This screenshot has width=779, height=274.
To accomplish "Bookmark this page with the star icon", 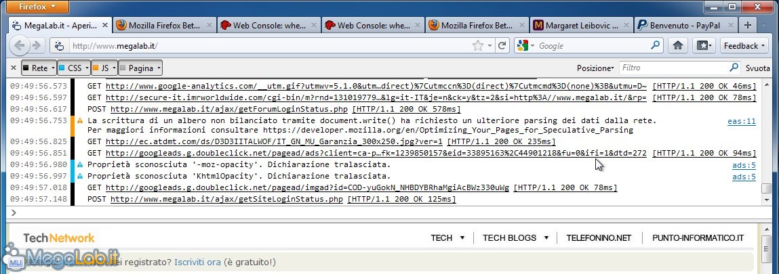I will click(x=477, y=45).
